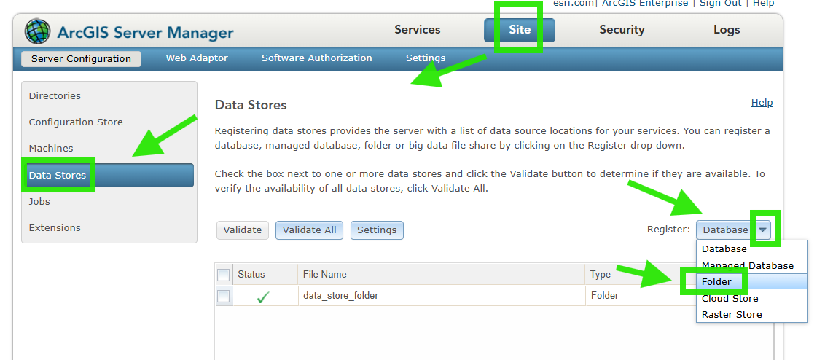Select Managed Database option

(747, 265)
